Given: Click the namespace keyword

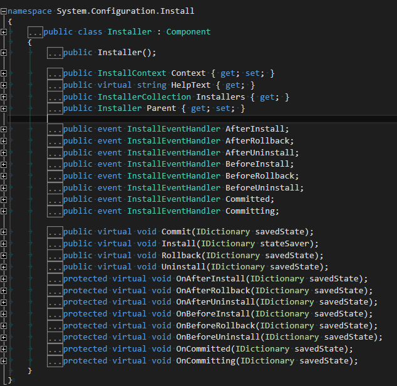Looking at the screenshot, I should (x=29, y=11).
